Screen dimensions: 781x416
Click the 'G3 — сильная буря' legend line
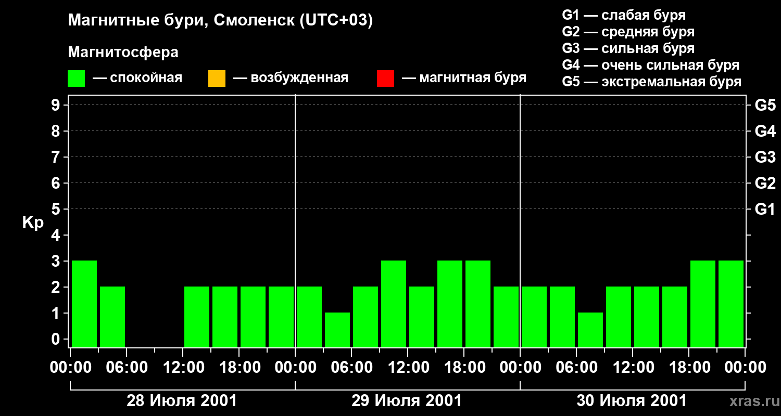tap(628, 48)
